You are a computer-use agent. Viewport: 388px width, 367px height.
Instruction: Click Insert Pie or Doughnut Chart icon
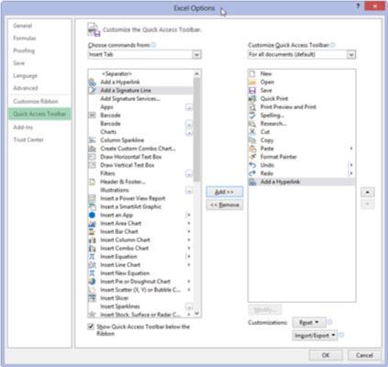point(92,282)
